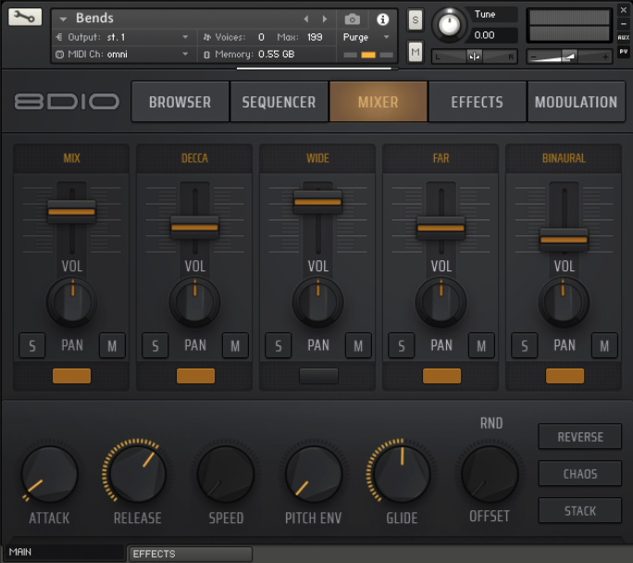Screen dimensions: 633x563
Task: Click the DECCA channel volume fader
Action: click(x=194, y=228)
